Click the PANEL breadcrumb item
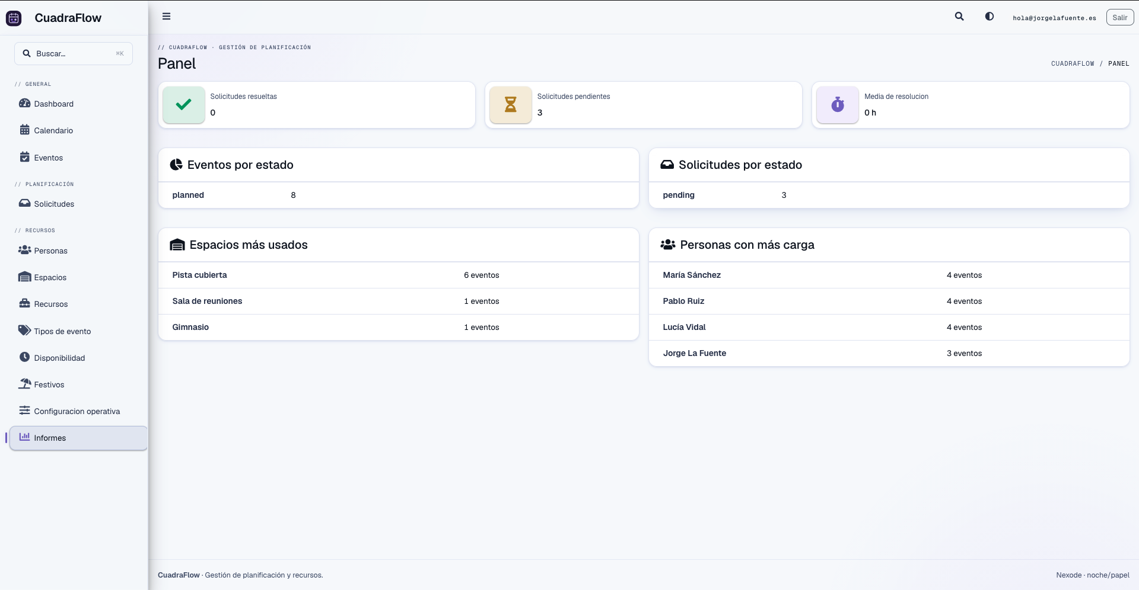Viewport: 1139px width, 590px height. (x=1119, y=63)
